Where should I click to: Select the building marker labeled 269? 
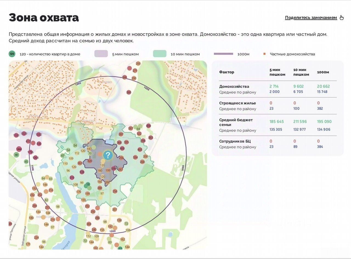pos(89,224)
